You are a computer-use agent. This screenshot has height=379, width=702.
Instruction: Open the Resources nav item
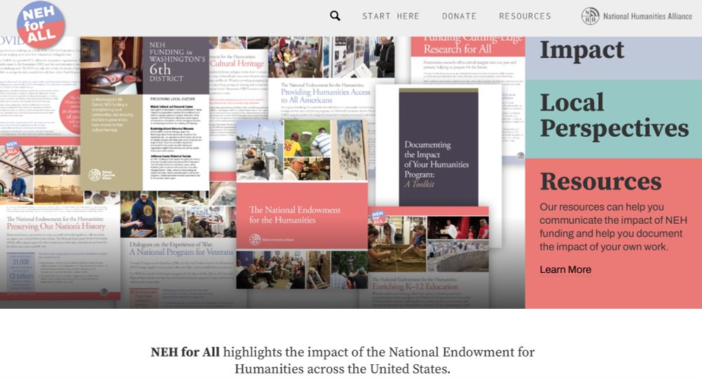click(525, 17)
